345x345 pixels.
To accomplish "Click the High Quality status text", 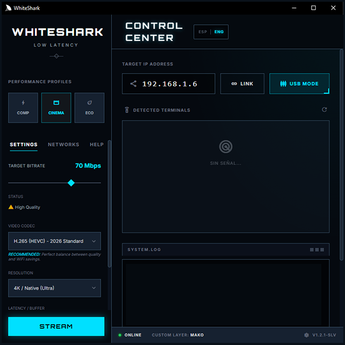I will 28,207.
